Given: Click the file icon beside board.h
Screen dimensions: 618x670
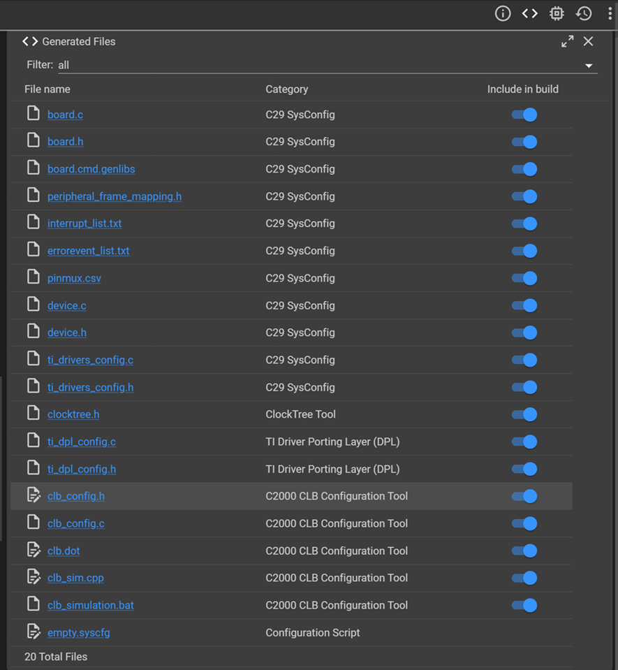Looking at the screenshot, I should click(34, 140).
